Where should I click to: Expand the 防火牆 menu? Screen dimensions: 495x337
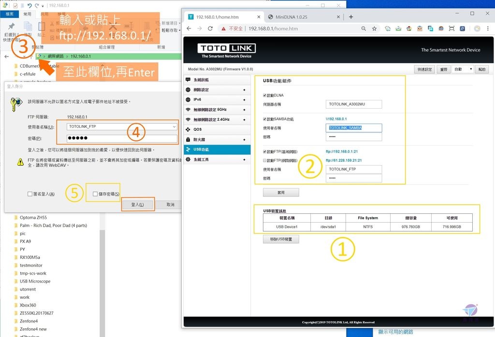click(x=244, y=140)
